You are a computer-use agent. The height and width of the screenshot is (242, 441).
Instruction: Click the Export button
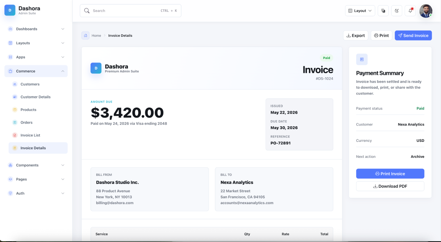point(356,36)
